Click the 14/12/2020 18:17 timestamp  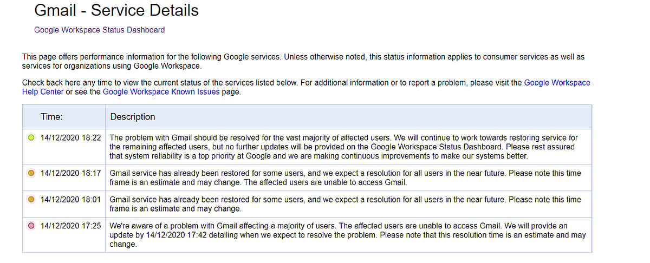click(x=70, y=173)
